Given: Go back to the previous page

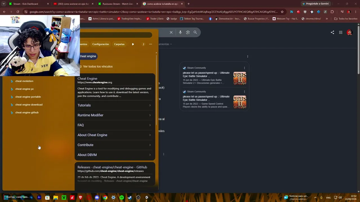Looking at the screenshot, I should pos(4,12).
